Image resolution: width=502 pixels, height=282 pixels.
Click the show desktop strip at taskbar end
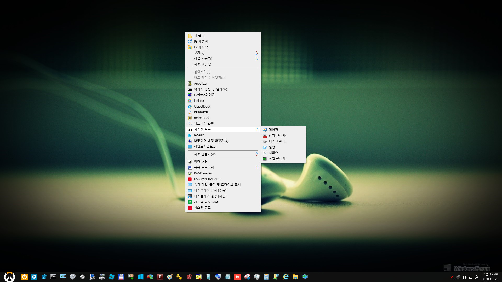(501, 277)
